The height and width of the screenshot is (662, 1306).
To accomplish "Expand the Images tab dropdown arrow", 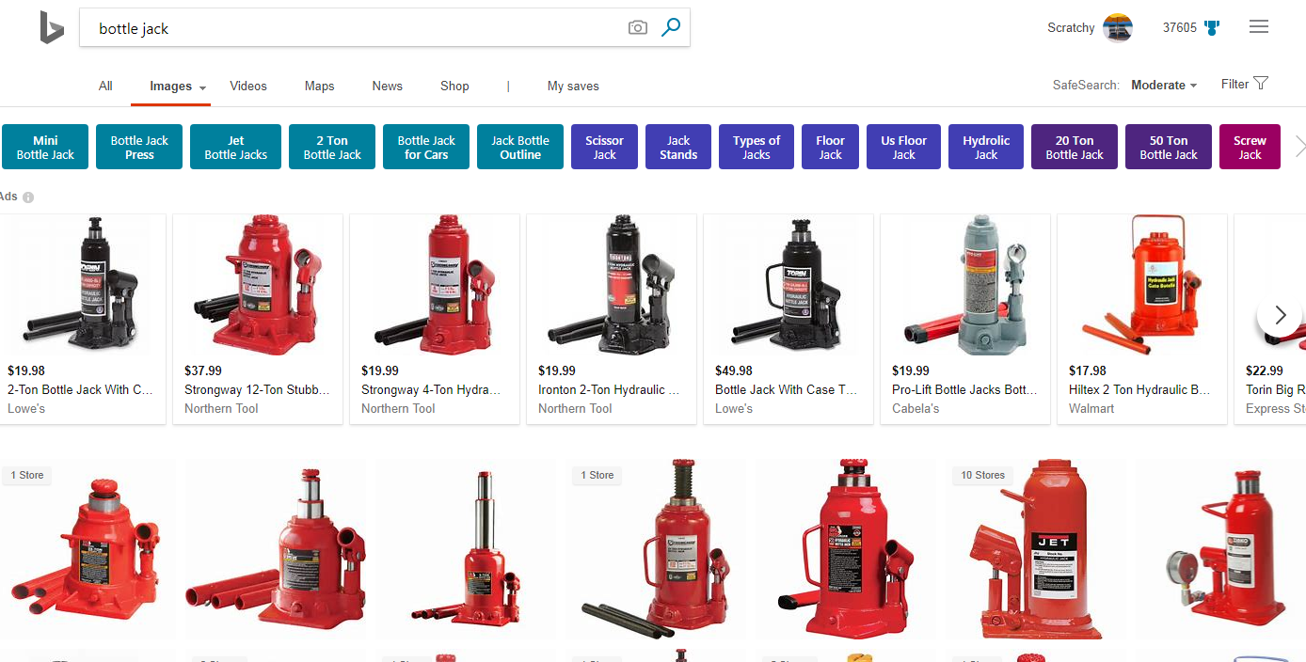I will tap(202, 87).
